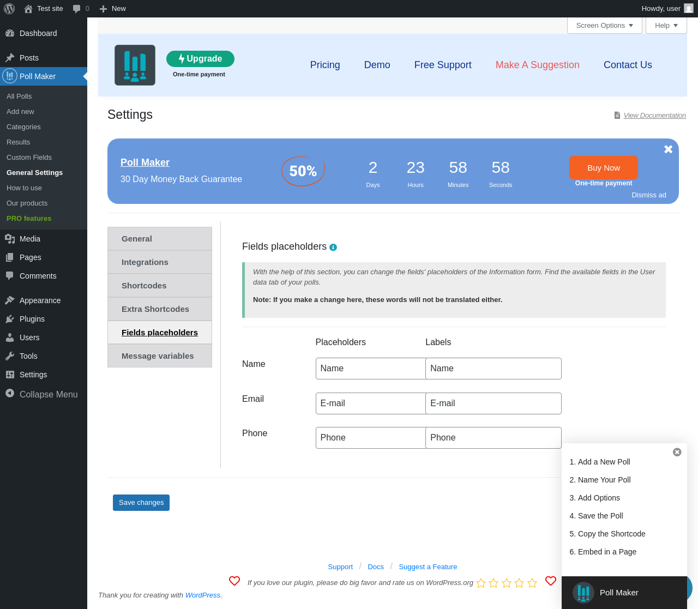Click the Poll Maker icon in popup footer
698x609 pixels.
[x=583, y=593]
